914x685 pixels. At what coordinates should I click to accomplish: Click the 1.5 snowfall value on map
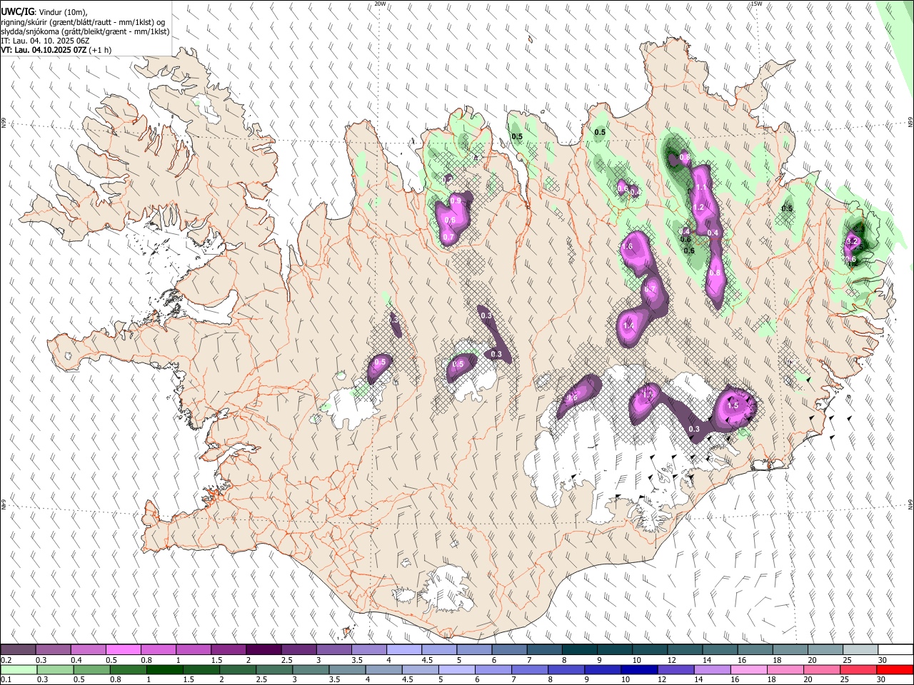tap(733, 405)
